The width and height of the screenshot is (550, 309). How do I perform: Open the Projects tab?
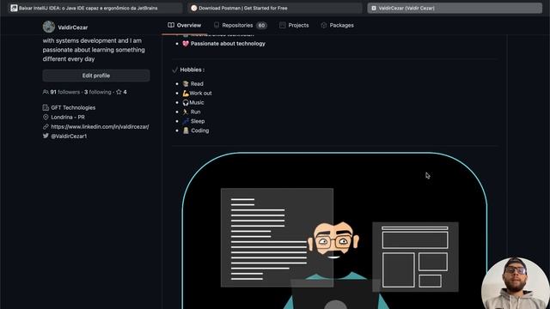(x=294, y=25)
